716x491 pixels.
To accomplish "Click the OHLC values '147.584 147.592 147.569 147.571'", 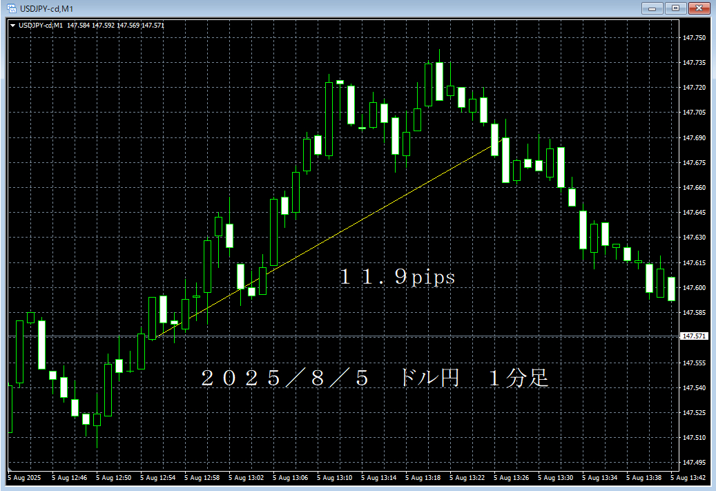I will (115, 26).
